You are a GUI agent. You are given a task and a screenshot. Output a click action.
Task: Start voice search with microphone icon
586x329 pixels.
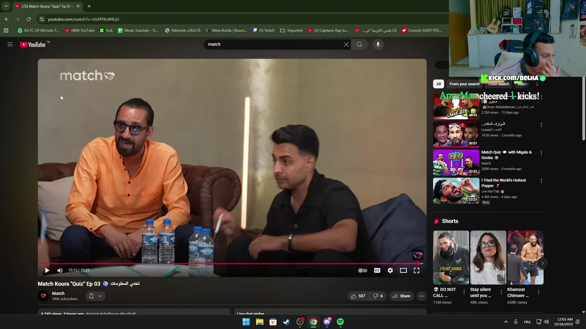378,44
